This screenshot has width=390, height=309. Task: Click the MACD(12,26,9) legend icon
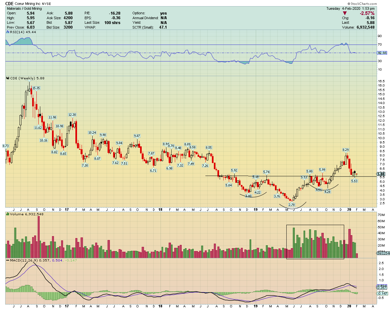coord(8,261)
